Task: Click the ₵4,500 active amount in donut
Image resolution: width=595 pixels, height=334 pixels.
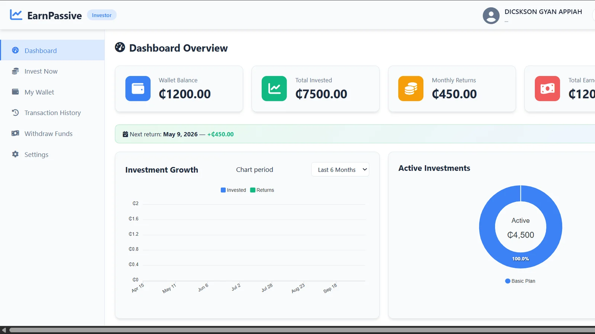Action: point(521,235)
